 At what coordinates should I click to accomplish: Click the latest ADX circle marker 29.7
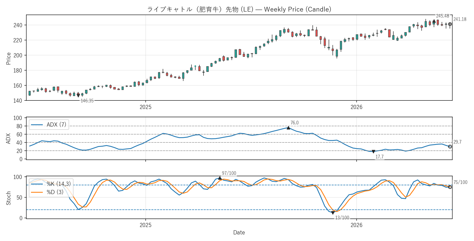coord(450,147)
